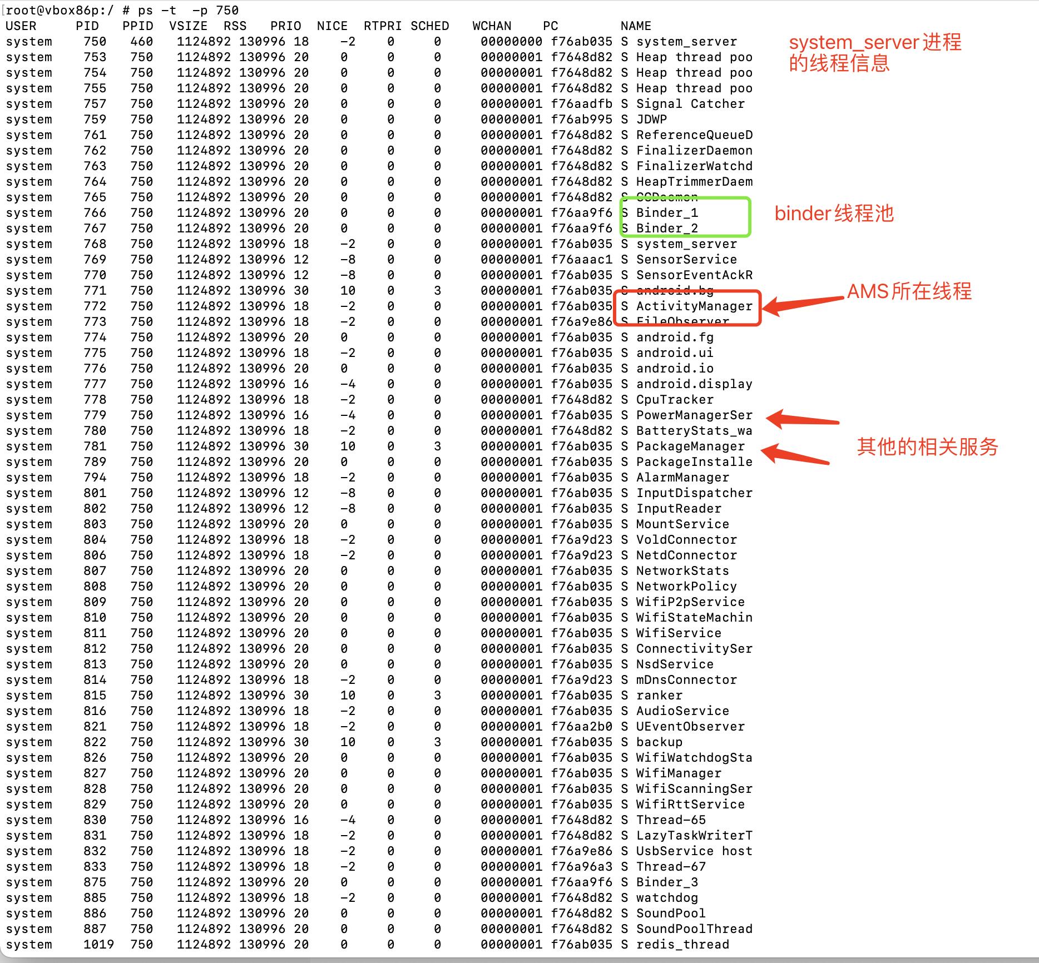
Task: Click the 'Thread-65' thread name
Action: point(671,820)
